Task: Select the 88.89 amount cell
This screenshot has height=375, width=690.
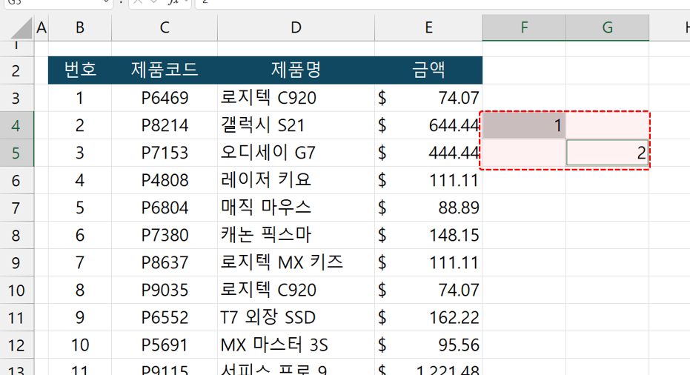Action: (x=428, y=208)
